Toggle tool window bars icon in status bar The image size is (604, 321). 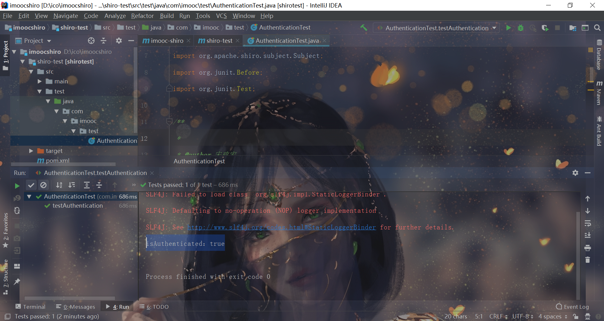8,316
